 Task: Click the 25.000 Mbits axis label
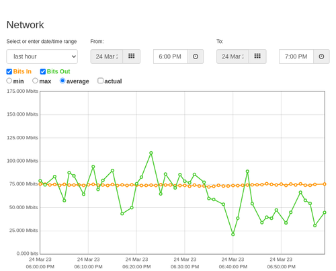[x=24, y=231]
